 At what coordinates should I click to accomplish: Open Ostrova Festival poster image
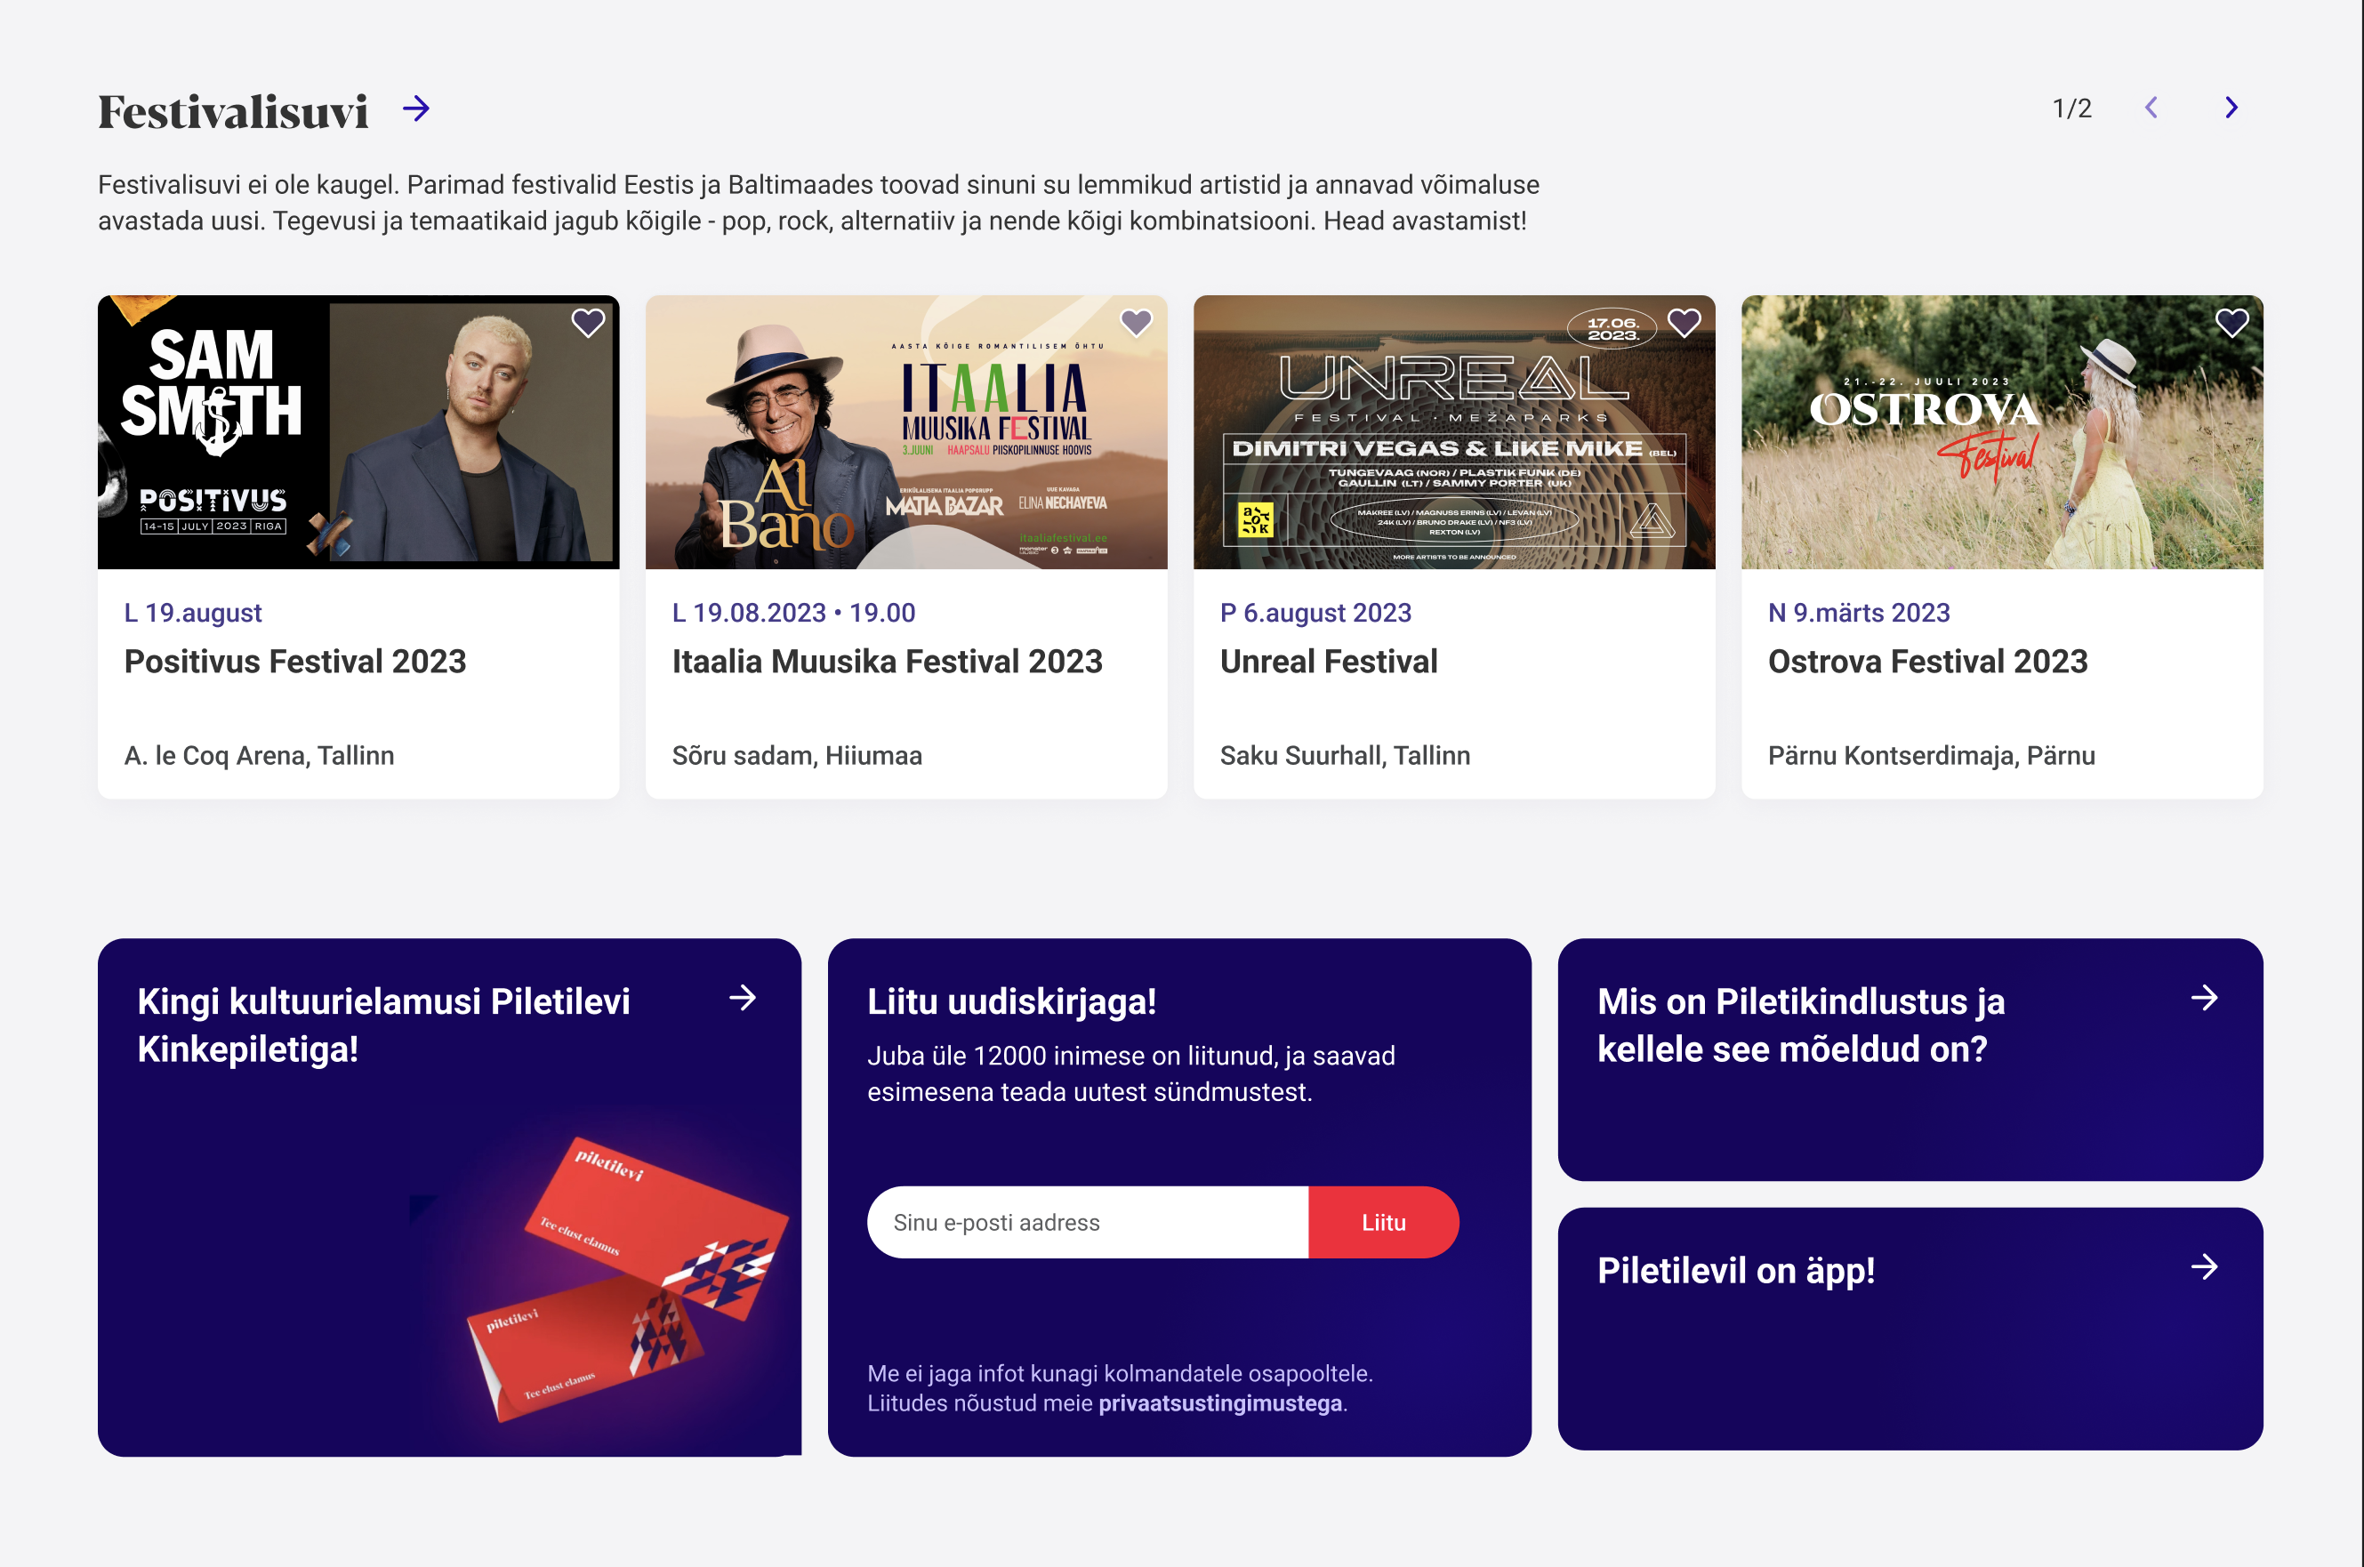2002,431
